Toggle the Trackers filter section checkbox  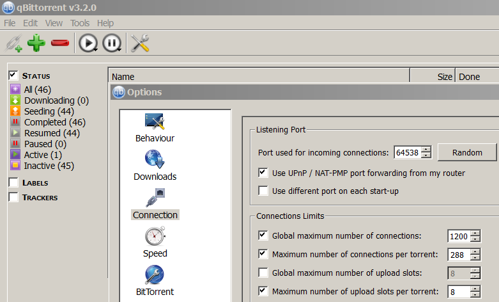click(x=13, y=197)
